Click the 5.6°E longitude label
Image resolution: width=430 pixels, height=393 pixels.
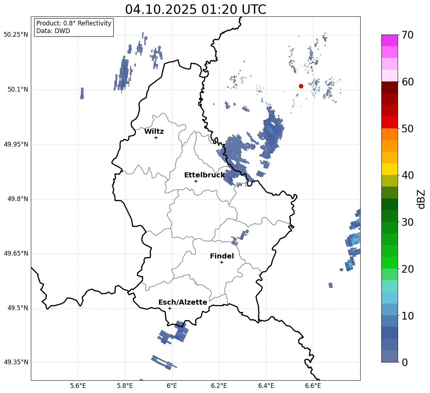[x=78, y=386]
